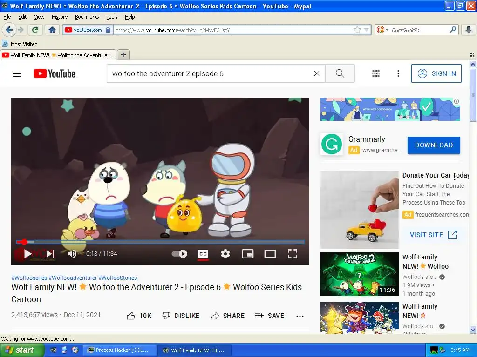
Task: Open the Most Visited bookmarks folder
Action: [20, 44]
